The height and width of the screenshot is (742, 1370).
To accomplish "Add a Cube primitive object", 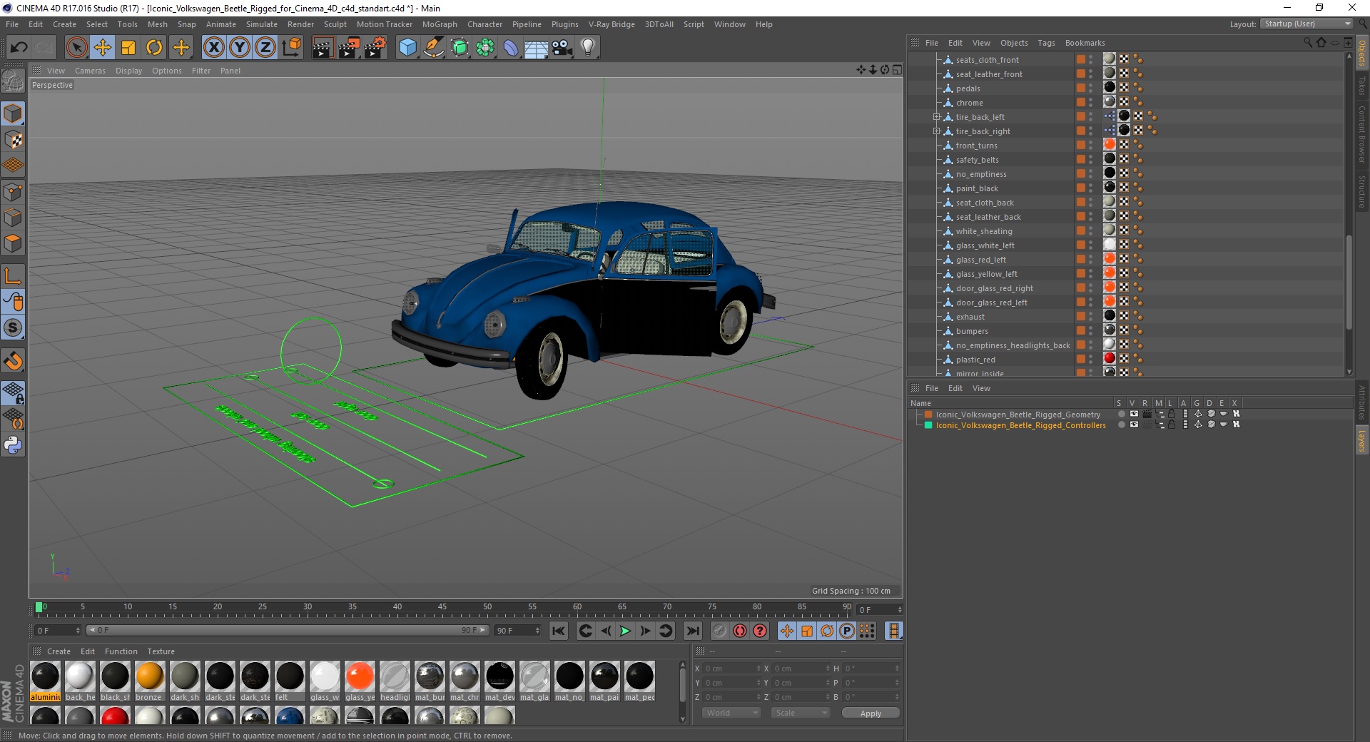I will pos(407,48).
